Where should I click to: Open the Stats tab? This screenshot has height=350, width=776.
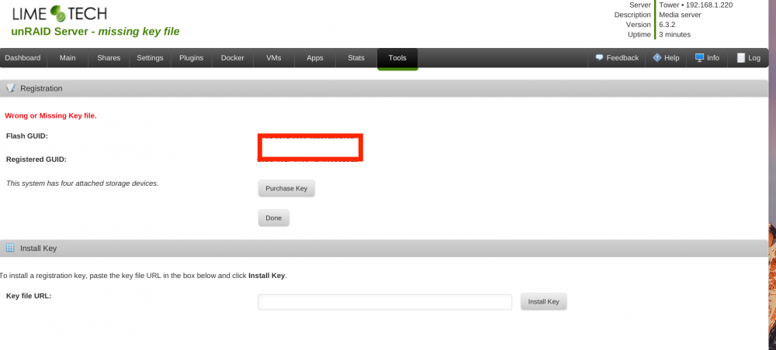pos(356,58)
